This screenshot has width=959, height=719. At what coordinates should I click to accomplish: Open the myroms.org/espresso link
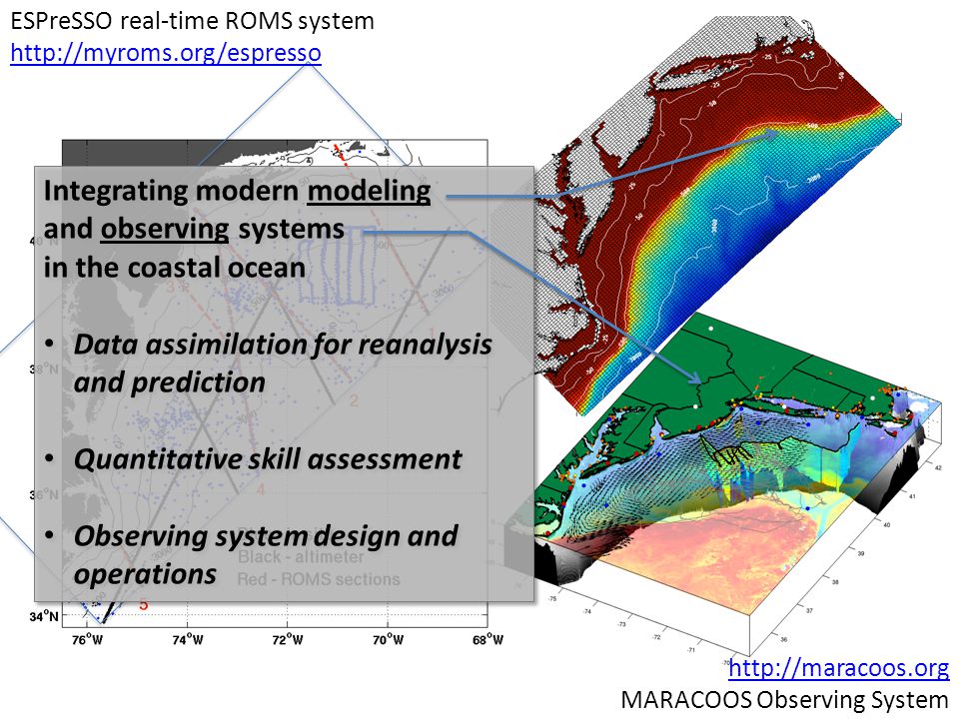(x=166, y=53)
